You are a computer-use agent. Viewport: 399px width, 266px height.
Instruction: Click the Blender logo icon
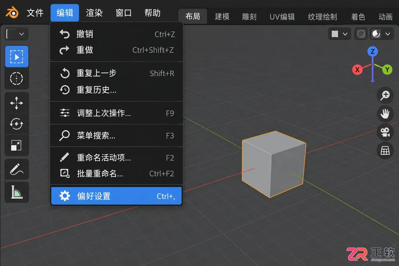tap(12, 13)
